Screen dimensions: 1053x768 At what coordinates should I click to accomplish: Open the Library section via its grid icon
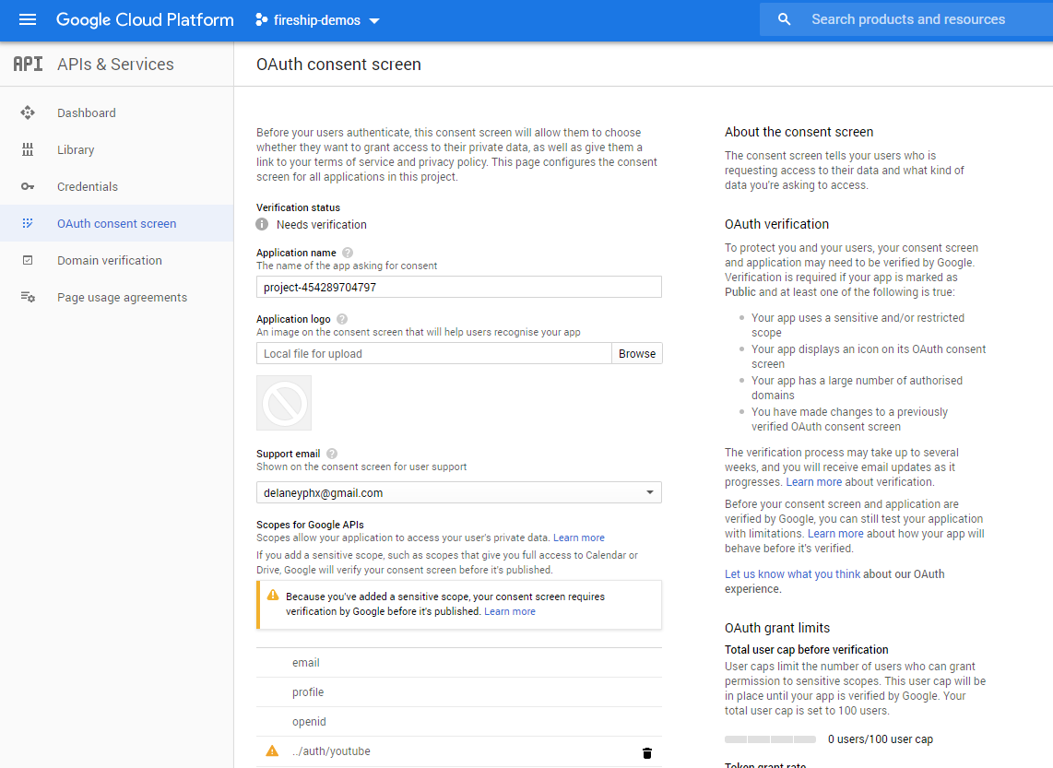point(28,149)
